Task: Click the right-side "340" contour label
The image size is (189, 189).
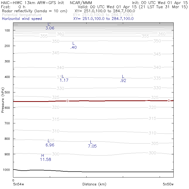Action: coord(157,67)
